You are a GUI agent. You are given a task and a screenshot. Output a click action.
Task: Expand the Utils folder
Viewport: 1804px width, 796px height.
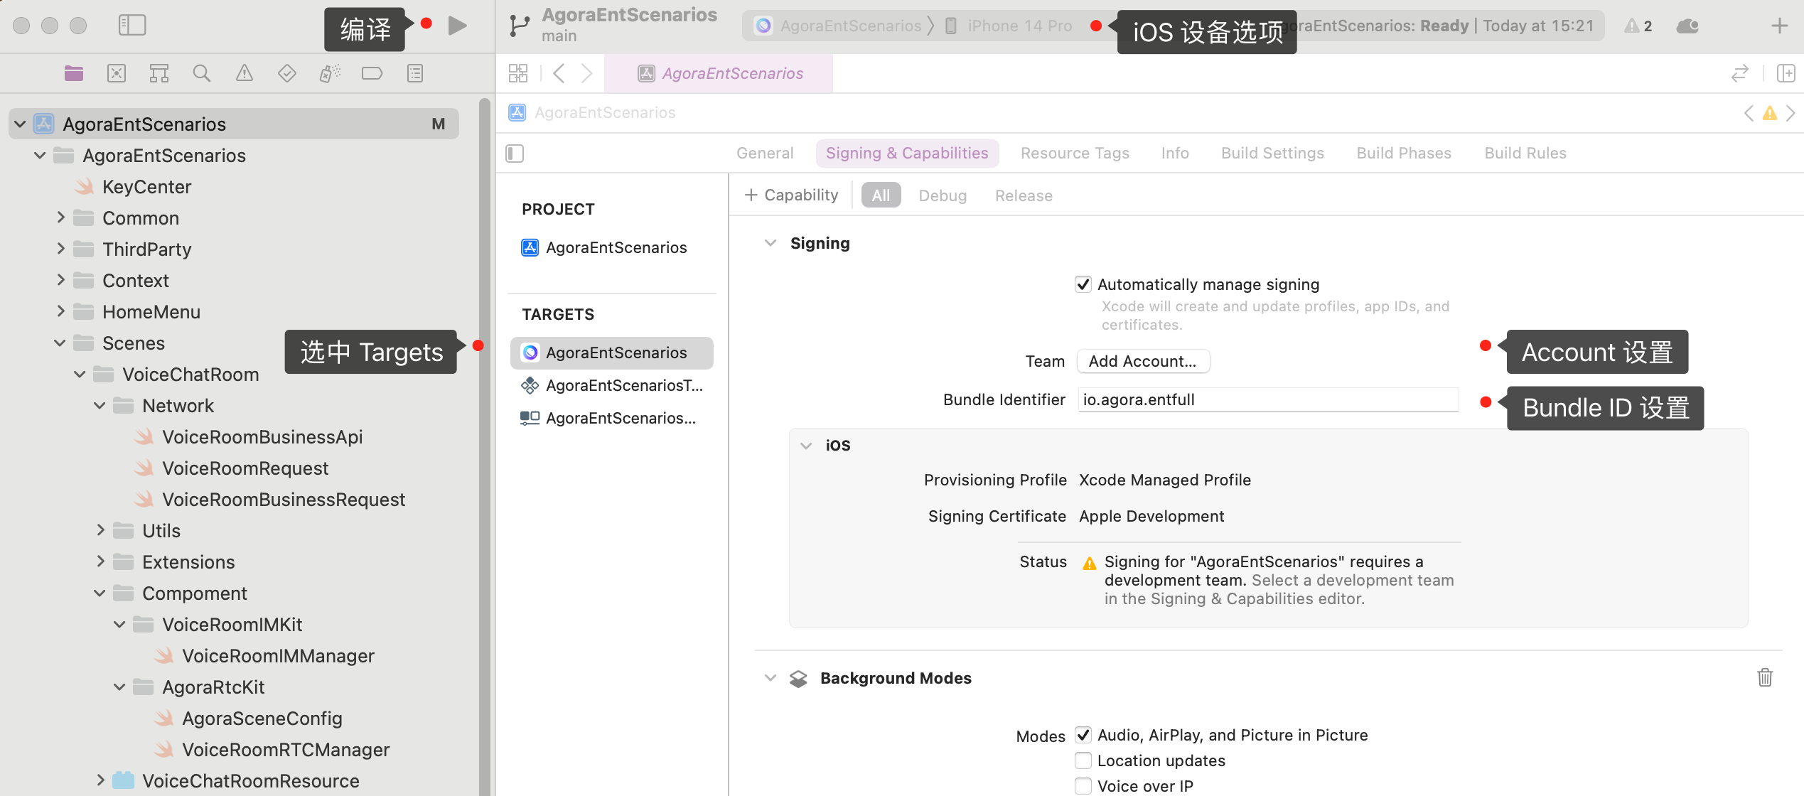100,530
